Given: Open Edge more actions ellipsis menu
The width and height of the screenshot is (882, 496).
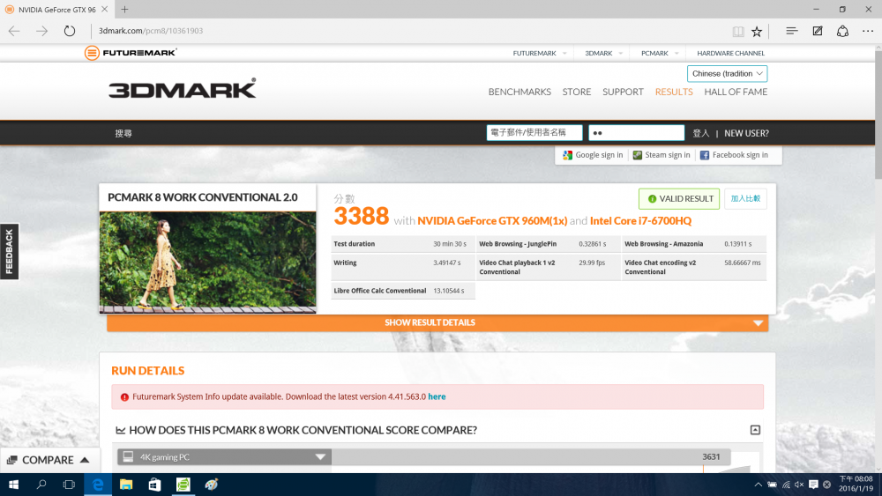Looking at the screenshot, I should point(868,31).
